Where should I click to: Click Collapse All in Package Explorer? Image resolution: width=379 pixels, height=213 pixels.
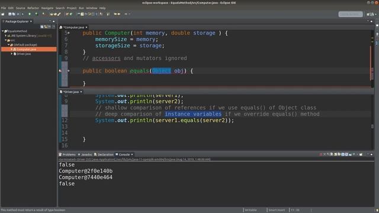[42, 27]
